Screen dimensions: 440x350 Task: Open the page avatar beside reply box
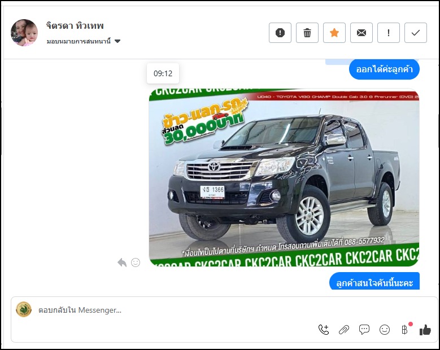24,309
